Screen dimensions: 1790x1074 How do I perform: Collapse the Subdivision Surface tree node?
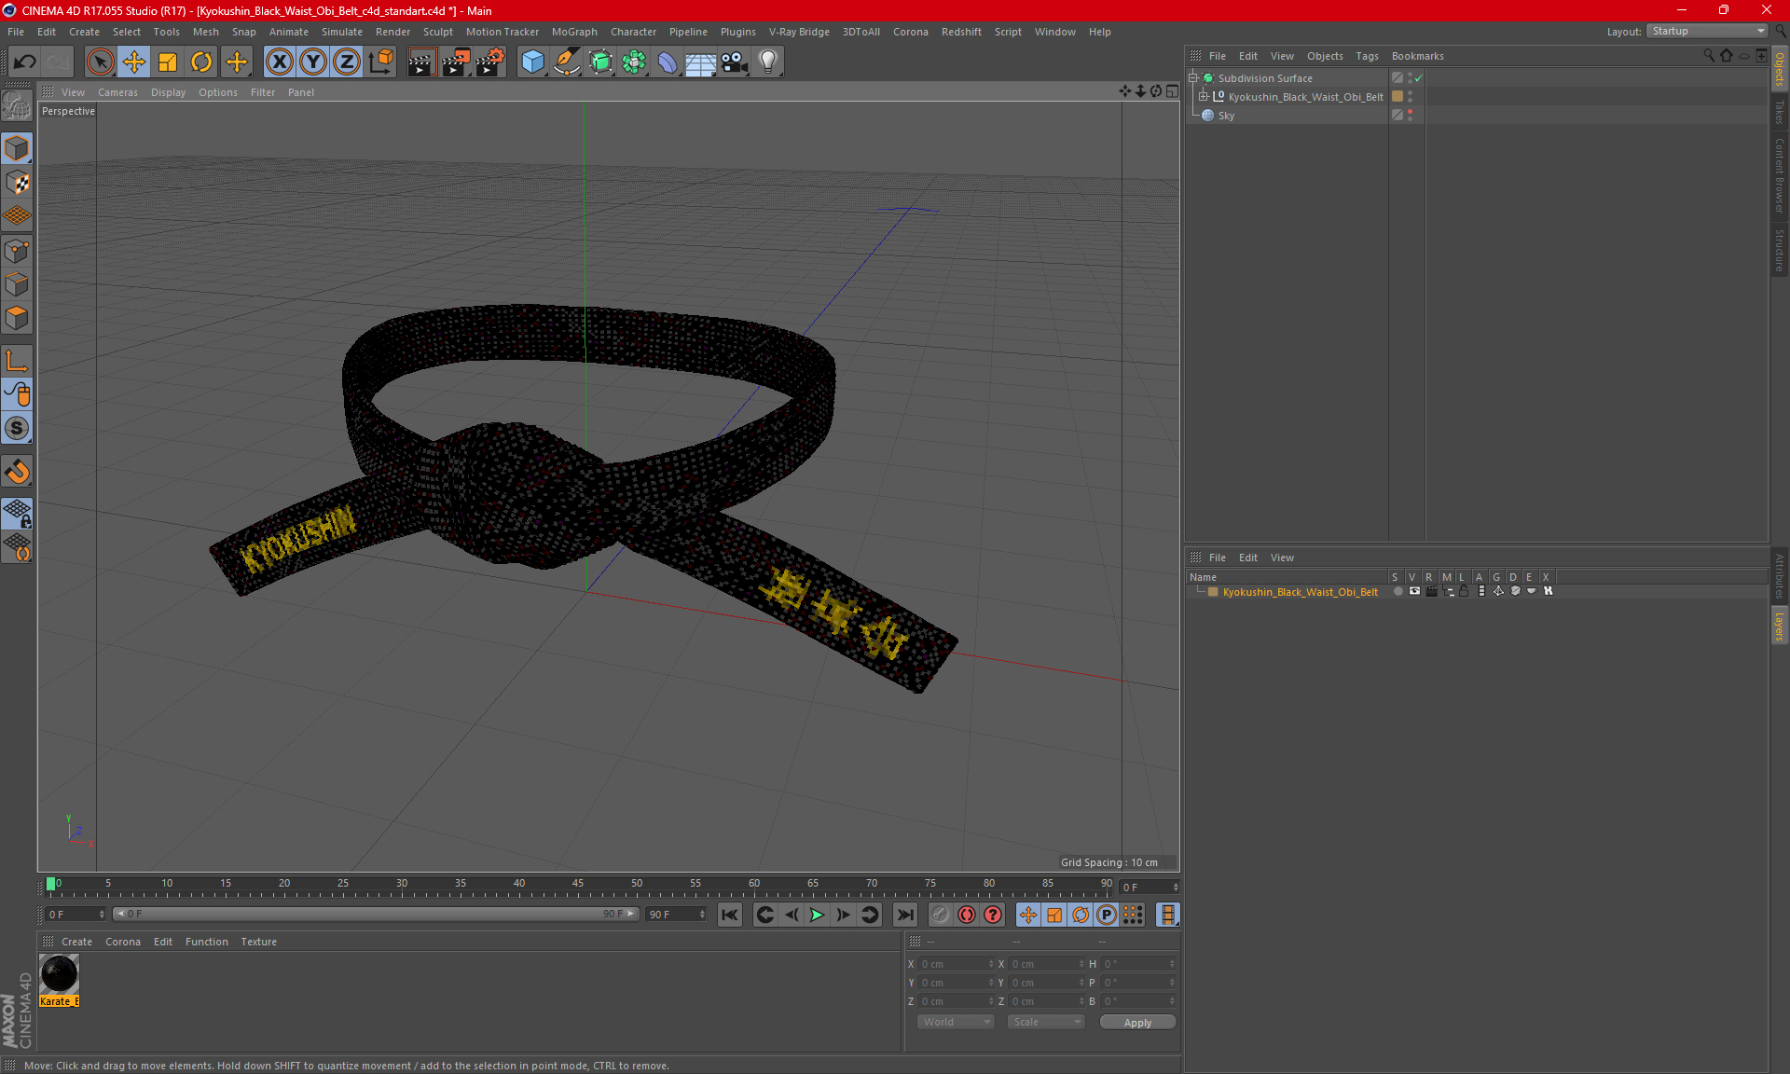[1193, 78]
